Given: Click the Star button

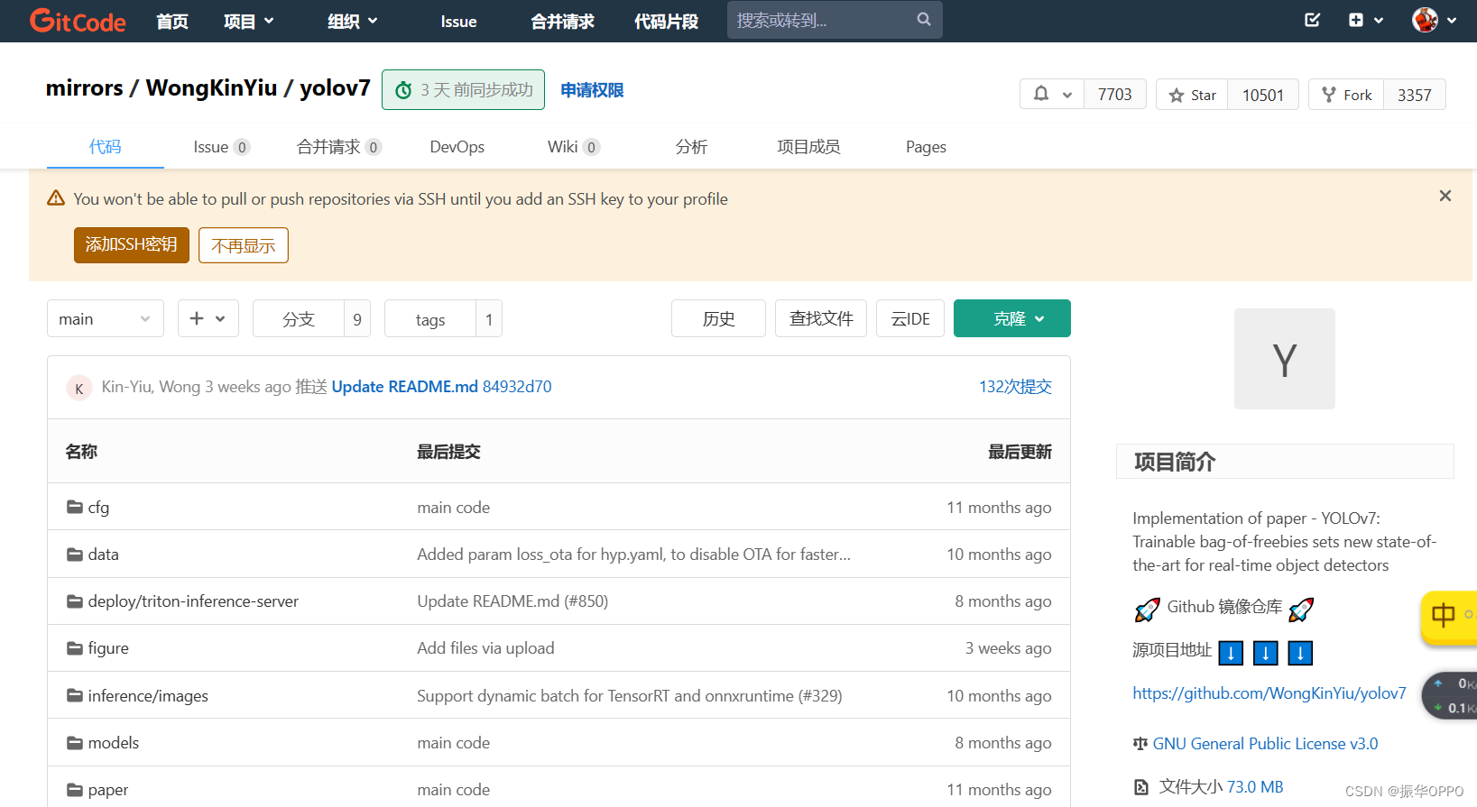Looking at the screenshot, I should click(x=1192, y=95).
